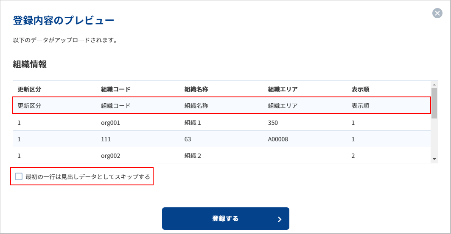
Task: Select the 表示順 column header
Action: click(360, 89)
